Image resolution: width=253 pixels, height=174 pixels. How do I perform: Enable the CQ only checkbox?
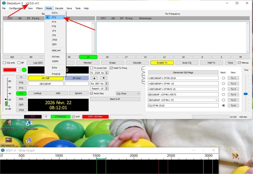(x=4, y=63)
